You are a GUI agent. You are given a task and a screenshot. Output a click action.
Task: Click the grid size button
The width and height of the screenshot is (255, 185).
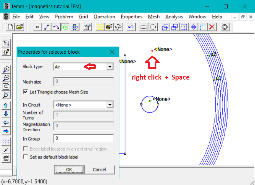pos(6,158)
